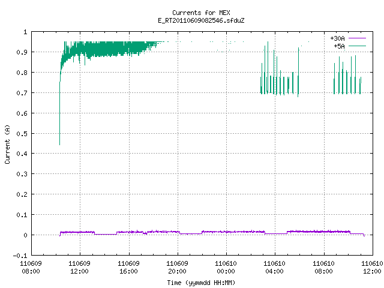This screenshot has width=384, height=288.
Task: Click y-axis tick label 0.5
Action: coord(22,133)
